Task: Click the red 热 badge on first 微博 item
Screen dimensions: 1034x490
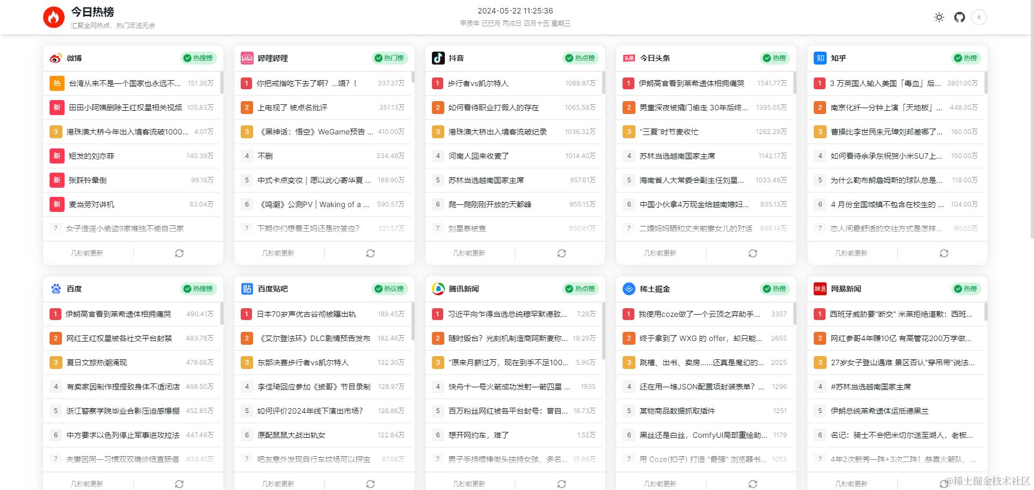Action: click(57, 83)
